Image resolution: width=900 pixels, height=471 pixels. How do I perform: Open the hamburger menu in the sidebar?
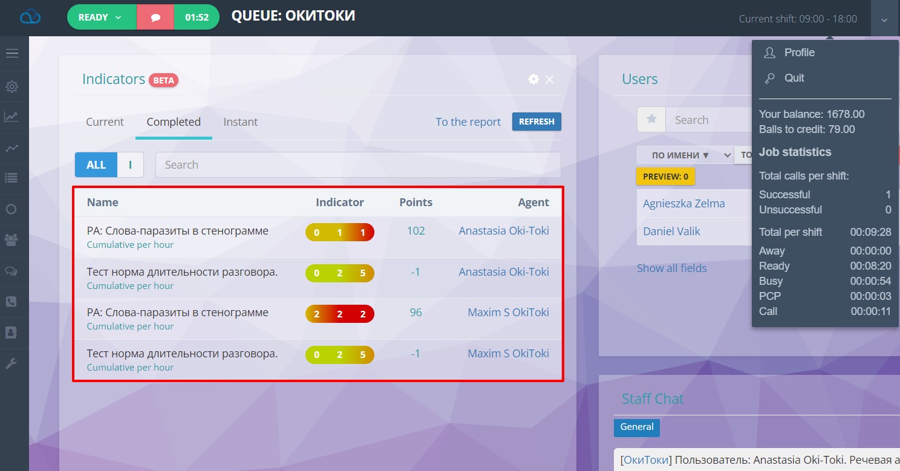[12, 54]
